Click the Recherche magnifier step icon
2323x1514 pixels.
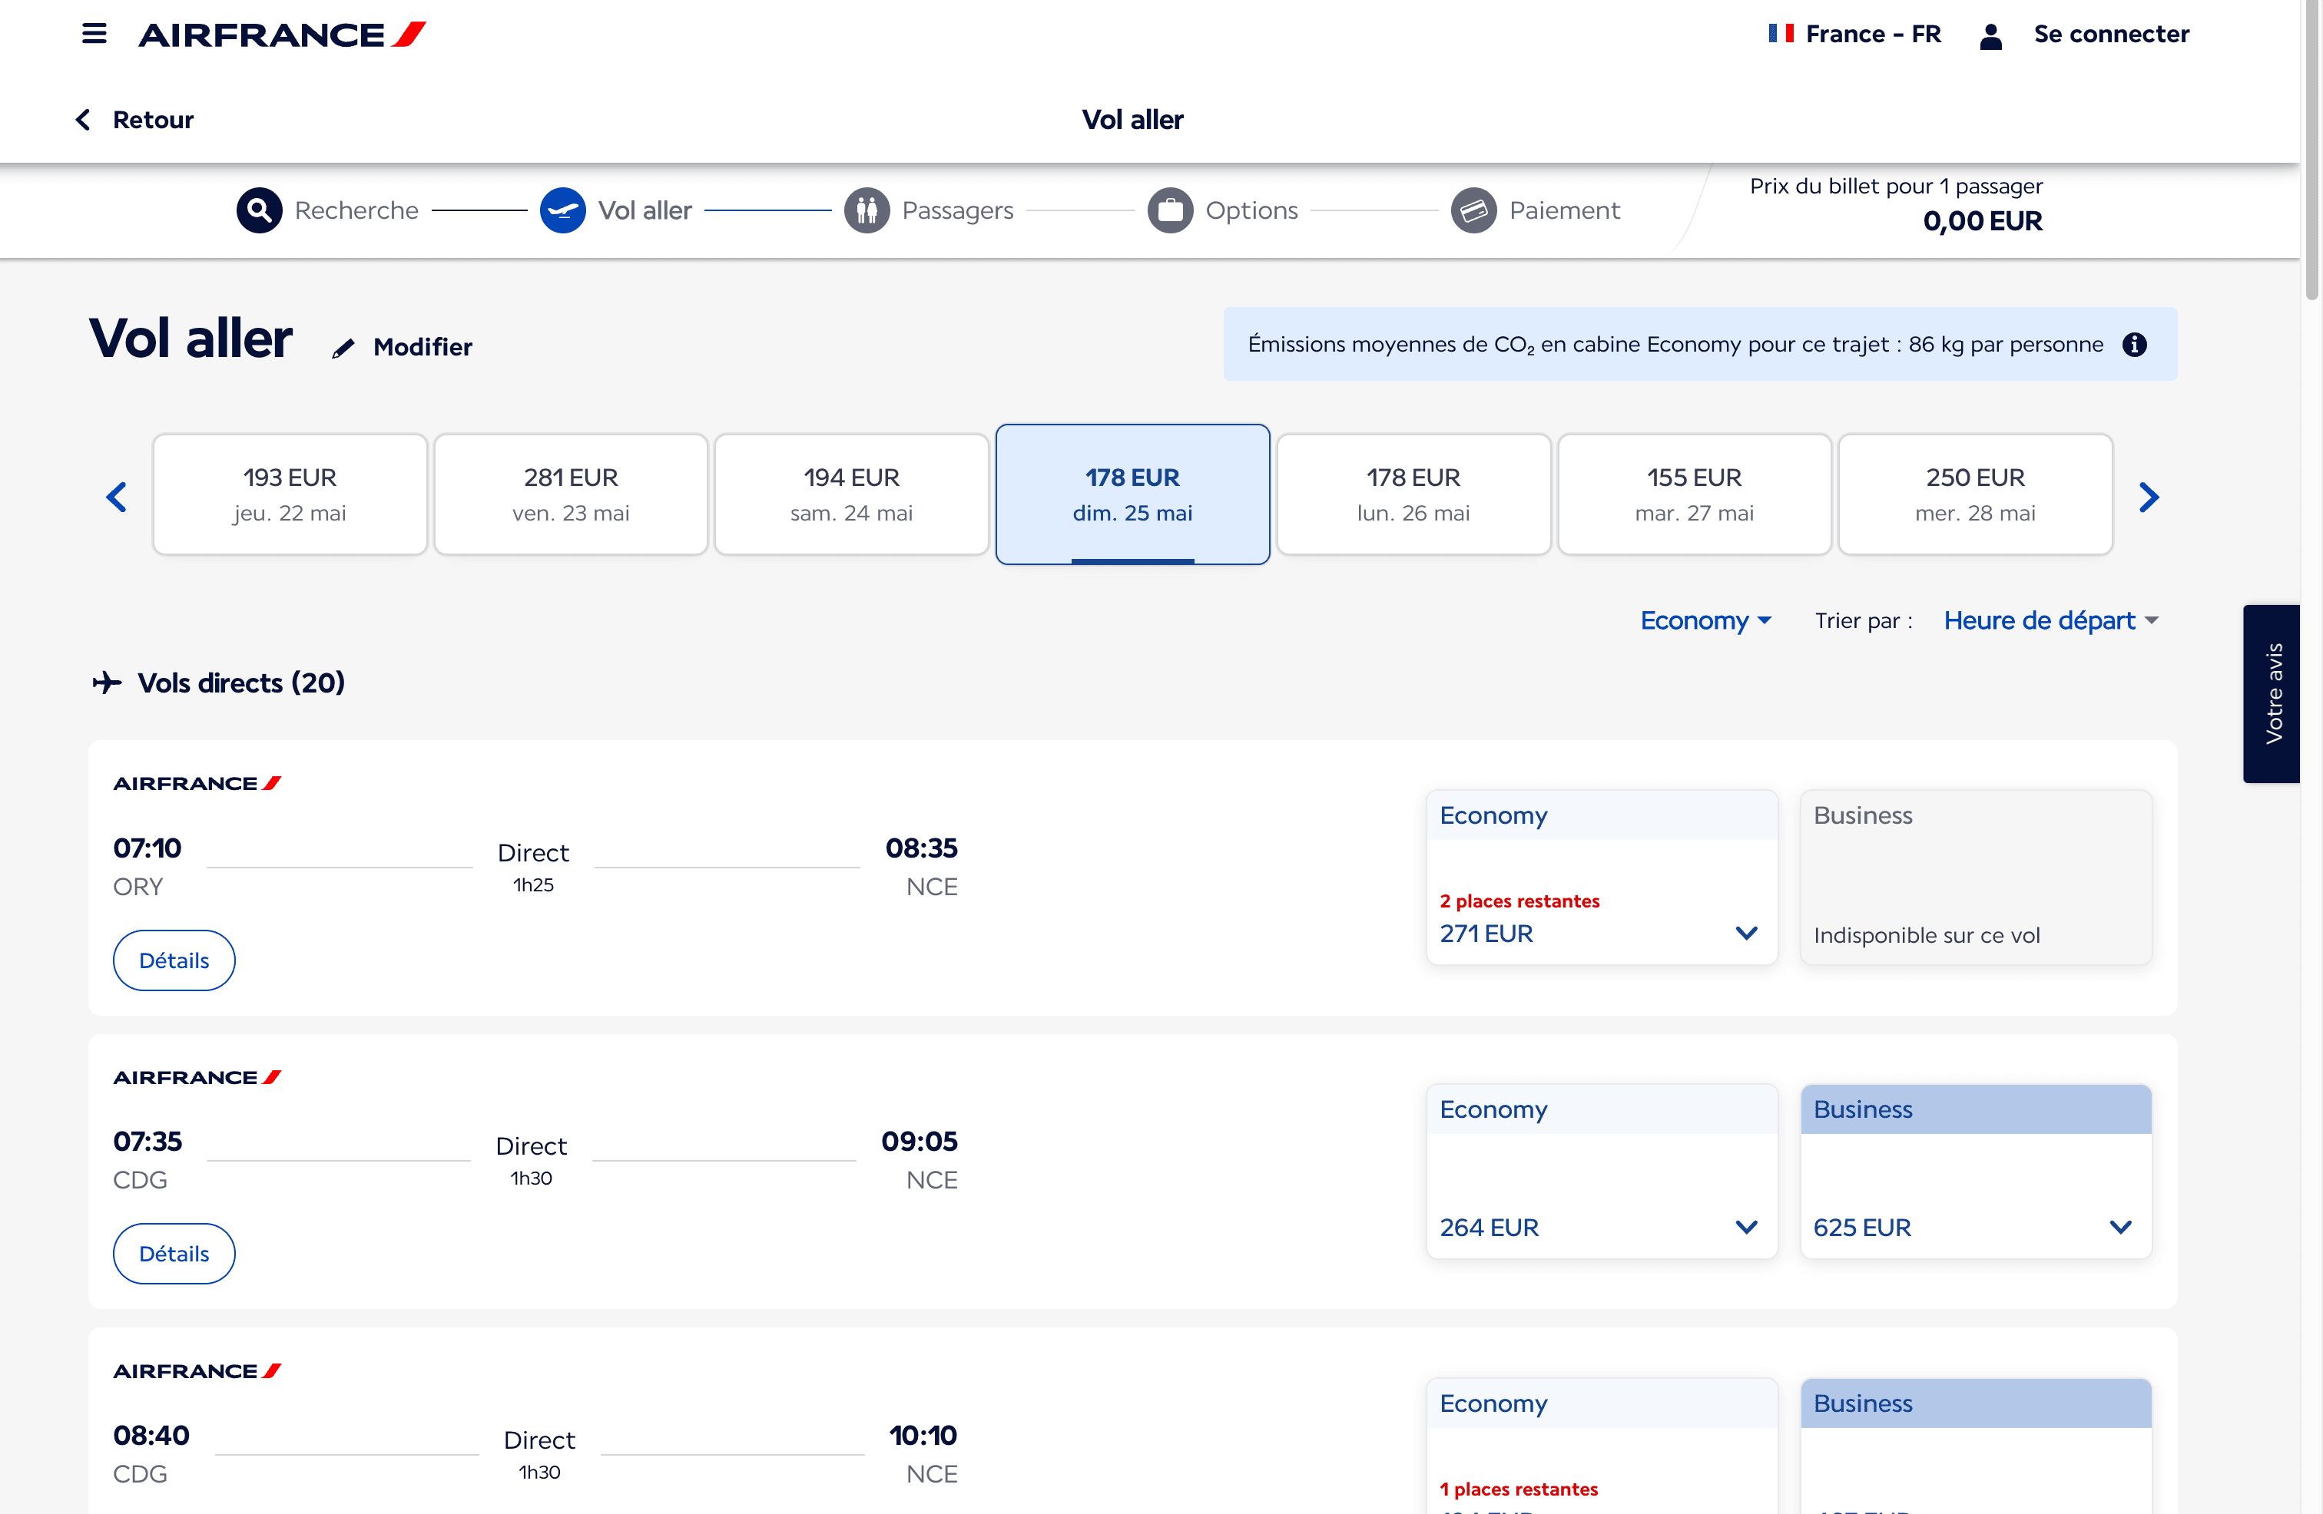click(259, 210)
